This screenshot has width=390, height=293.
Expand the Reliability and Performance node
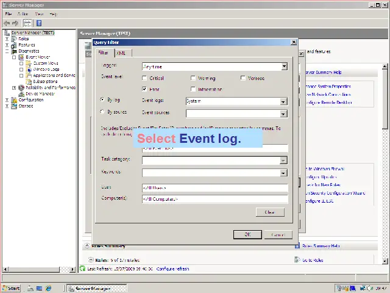coord(14,88)
